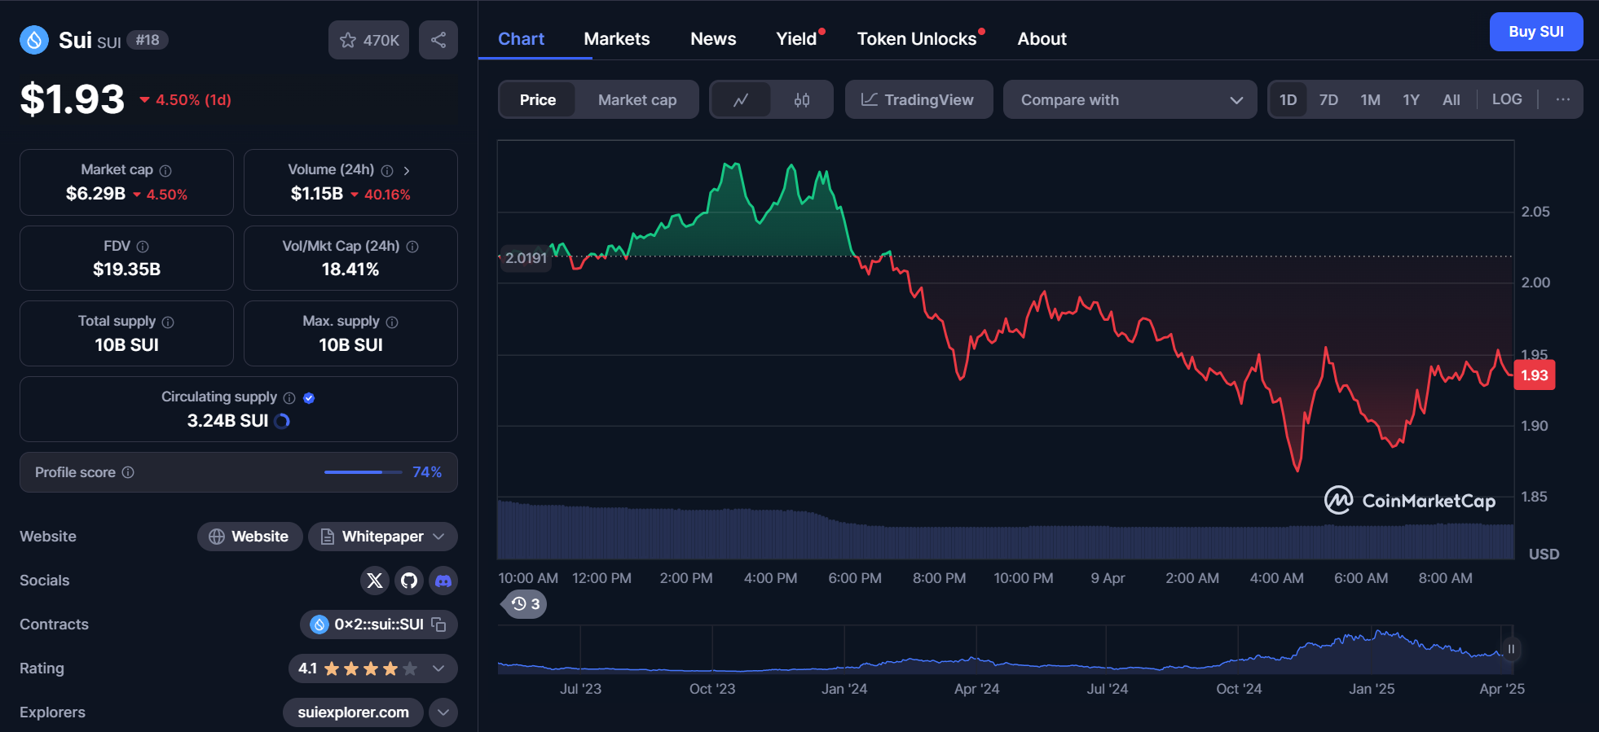
Task: Share Sui page via share icon
Action: click(438, 40)
